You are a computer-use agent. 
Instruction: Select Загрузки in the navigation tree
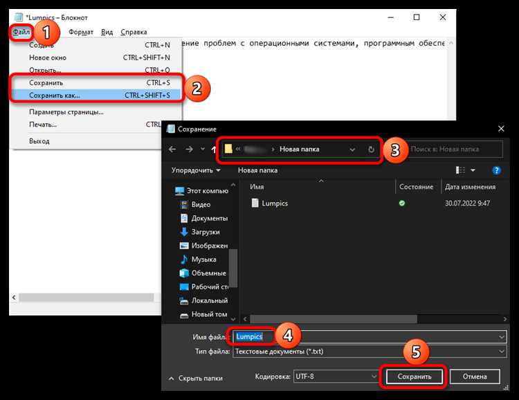click(x=199, y=232)
